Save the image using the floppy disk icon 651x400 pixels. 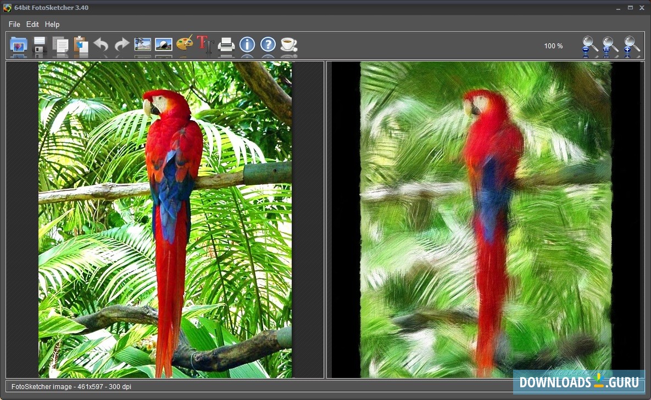(x=40, y=45)
